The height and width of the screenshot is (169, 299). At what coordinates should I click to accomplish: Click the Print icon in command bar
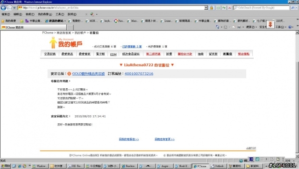tap(239, 27)
